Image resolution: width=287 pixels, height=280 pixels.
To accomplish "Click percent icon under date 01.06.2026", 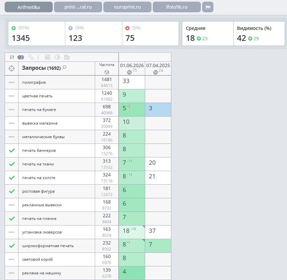I will click(x=129, y=72).
